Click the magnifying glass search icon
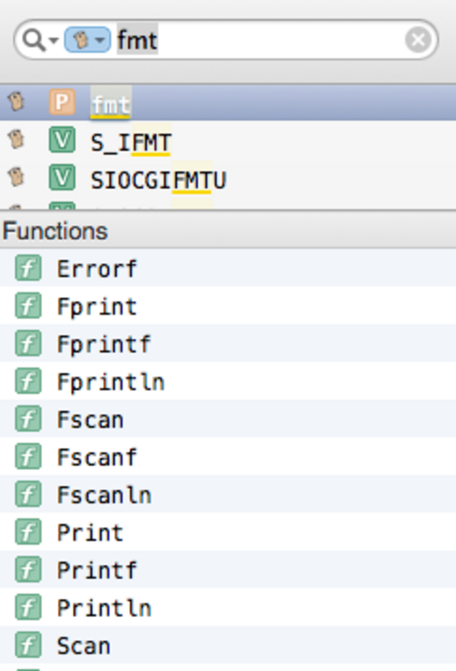 click(x=33, y=40)
